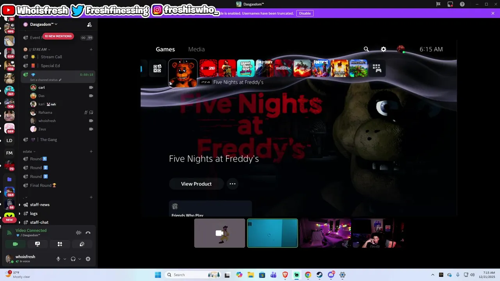This screenshot has height=281, width=500.
Task: Open the LD server icon
Action: [x=9, y=140]
